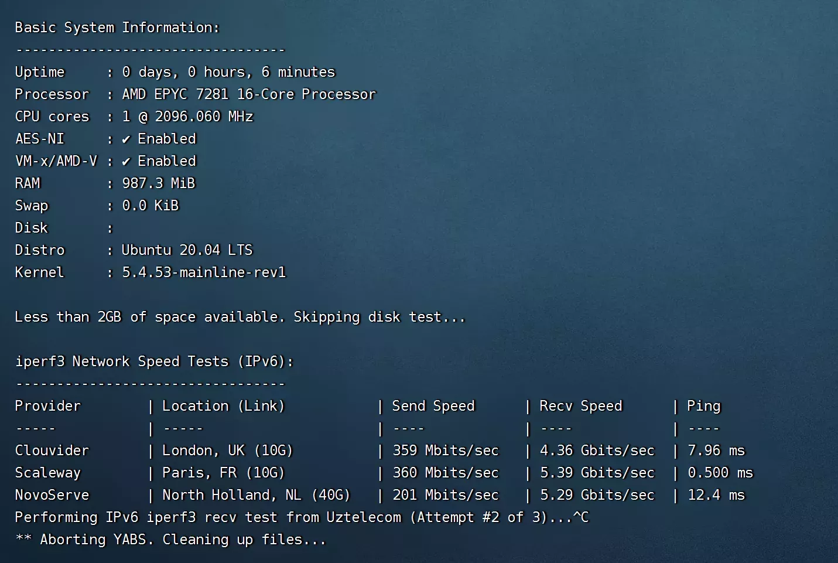
Task: Click the RAM value 987.3 MiB
Action: 159,183
